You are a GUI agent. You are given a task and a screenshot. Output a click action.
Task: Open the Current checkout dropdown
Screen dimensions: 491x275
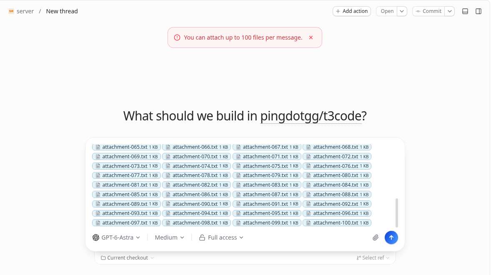click(127, 258)
